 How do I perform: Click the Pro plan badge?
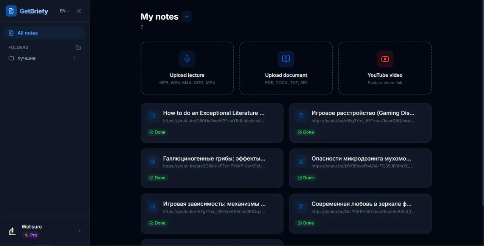click(x=31, y=235)
